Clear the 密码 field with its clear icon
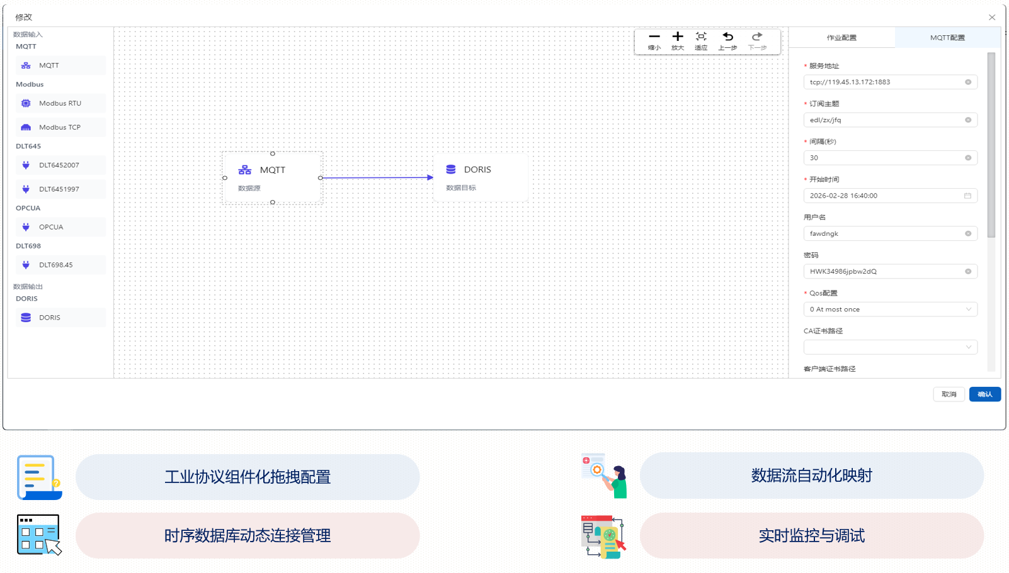This screenshot has width=1009, height=573. 968,271
